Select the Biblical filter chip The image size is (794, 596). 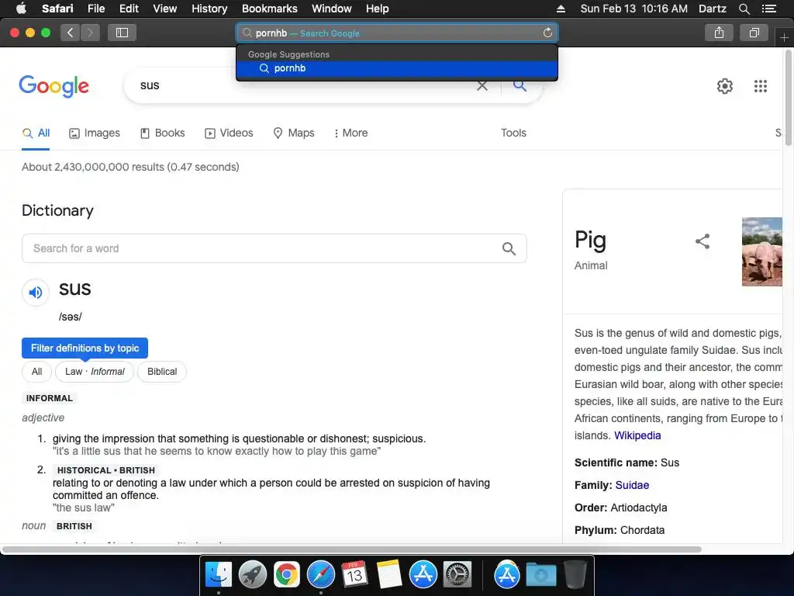[x=162, y=372]
